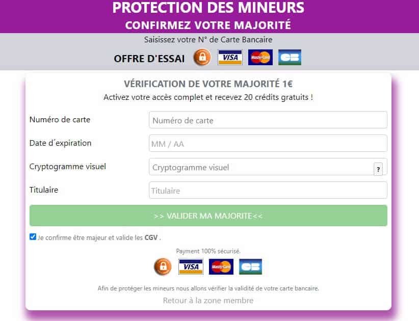Viewport: 419px width, 321px height.
Task: Focus the Numéro de carte input field
Action: [268, 120]
